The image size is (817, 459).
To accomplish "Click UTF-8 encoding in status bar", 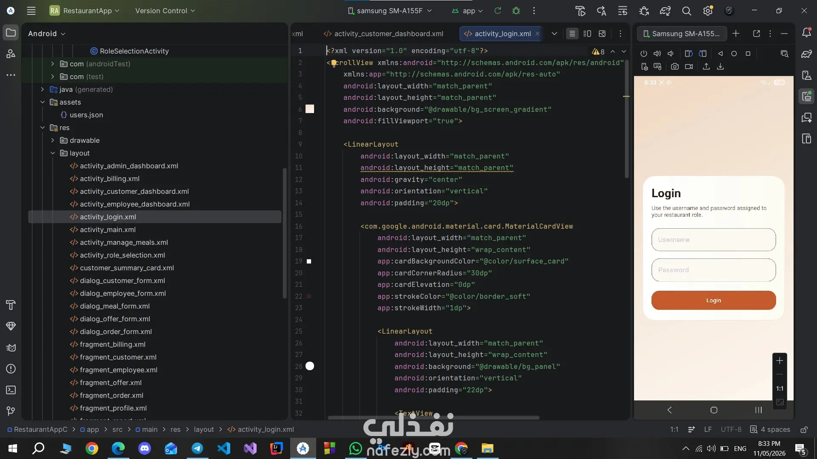I will click(731, 429).
